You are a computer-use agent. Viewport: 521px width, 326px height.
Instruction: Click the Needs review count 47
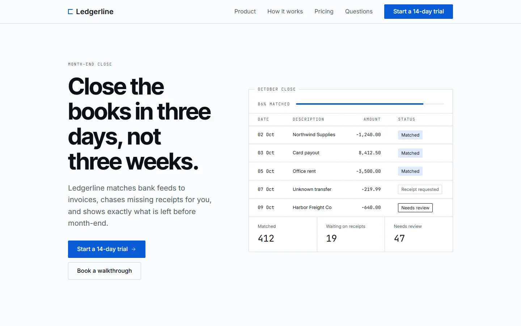tap(399, 238)
